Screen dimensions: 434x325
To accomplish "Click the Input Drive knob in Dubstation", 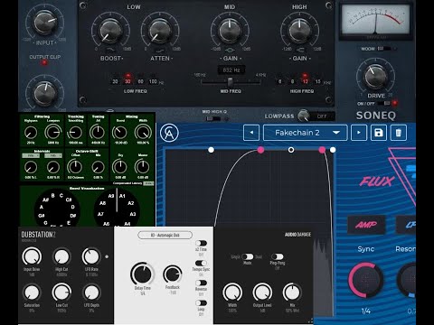I will click(32, 256).
